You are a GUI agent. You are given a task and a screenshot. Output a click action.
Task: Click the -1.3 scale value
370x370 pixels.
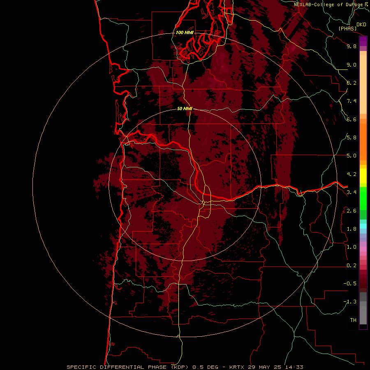pyautogui.click(x=350, y=302)
